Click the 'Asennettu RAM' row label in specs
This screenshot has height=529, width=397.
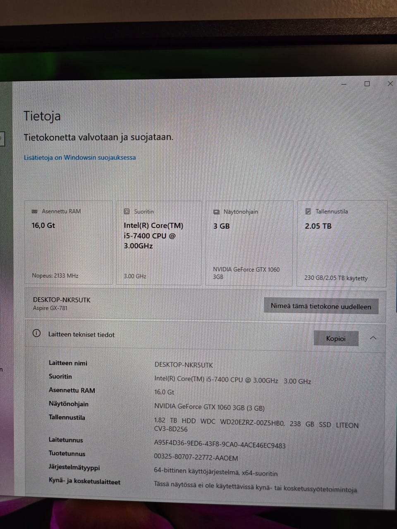72,390
